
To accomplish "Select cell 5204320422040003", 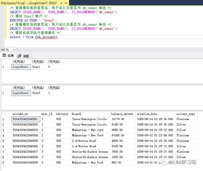I will coord(26,130).
